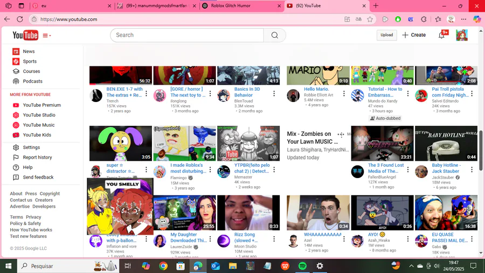Click the Create button

pos(414,35)
